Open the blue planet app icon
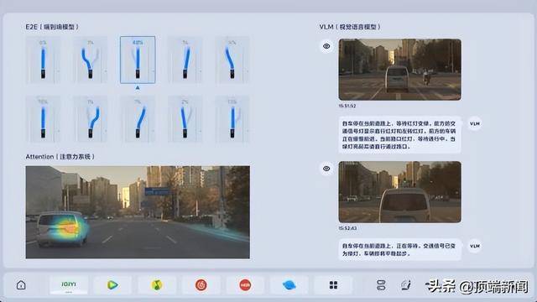The width and height of the screenshot is (537, 302). click(289, 285)
